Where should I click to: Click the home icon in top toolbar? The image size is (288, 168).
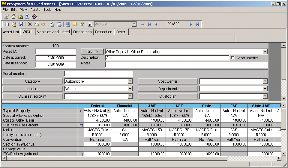tap(13, 17)
